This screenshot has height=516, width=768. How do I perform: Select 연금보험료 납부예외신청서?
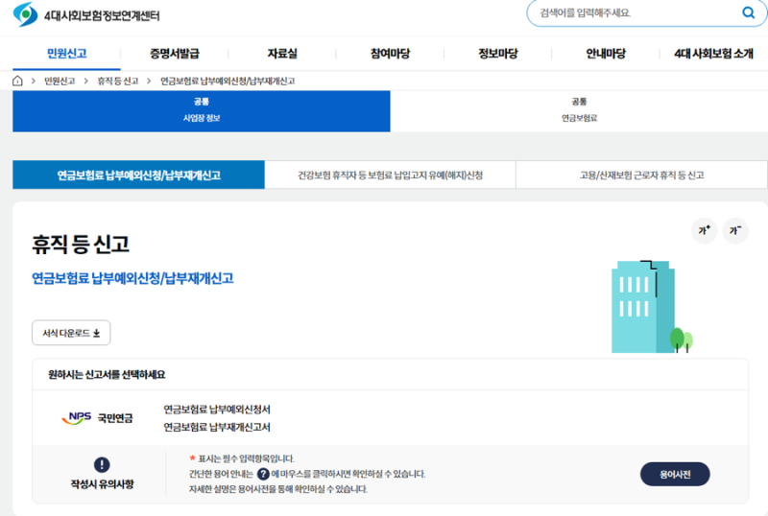tap(217, 410)
